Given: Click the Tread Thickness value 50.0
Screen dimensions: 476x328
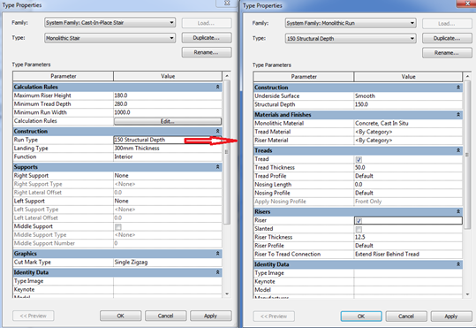Looking at the screenshot, I should click(408, 167).
